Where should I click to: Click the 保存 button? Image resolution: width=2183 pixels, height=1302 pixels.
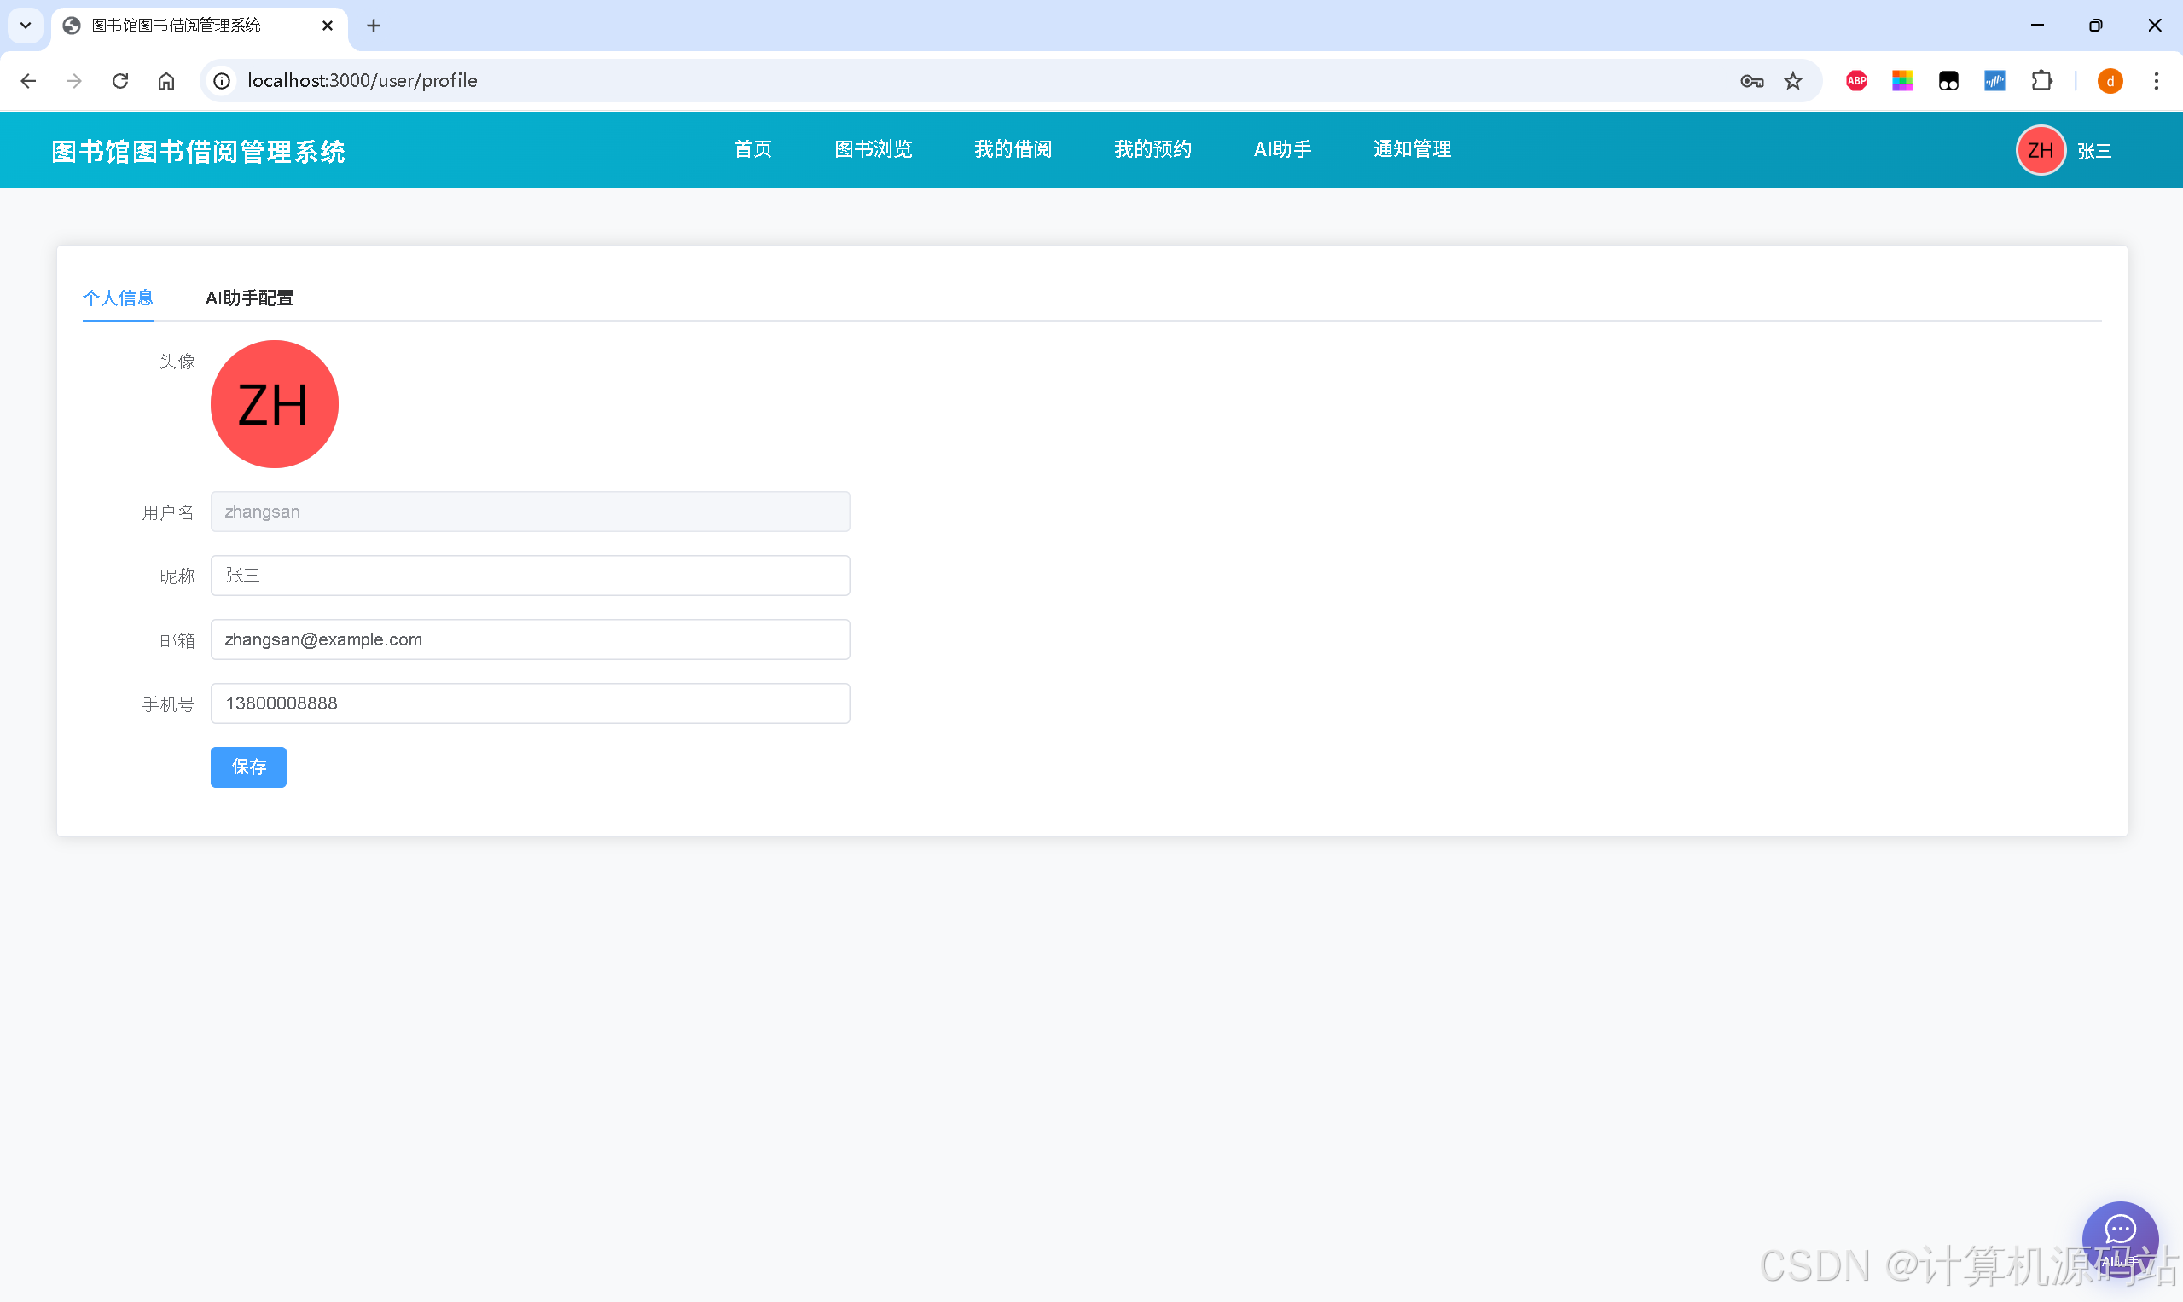click(x=248, y=767)
